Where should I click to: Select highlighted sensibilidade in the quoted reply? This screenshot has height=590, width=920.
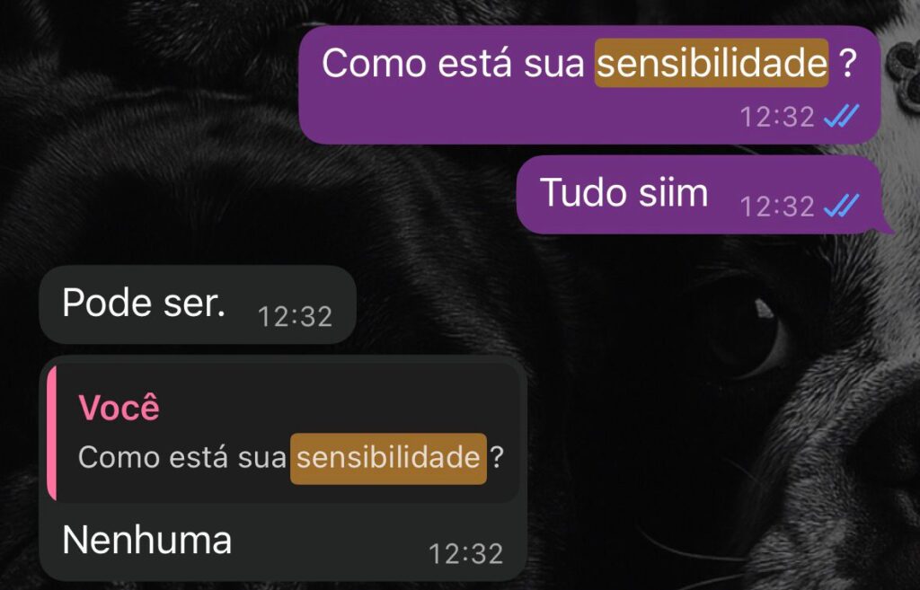pyautogui.click(x=388, y=458)
